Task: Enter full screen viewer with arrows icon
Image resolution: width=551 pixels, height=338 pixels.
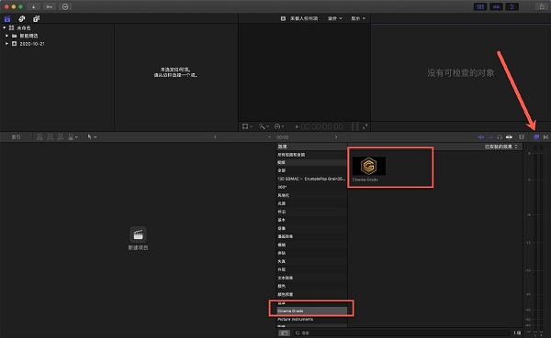Action: tap(365, 126)
